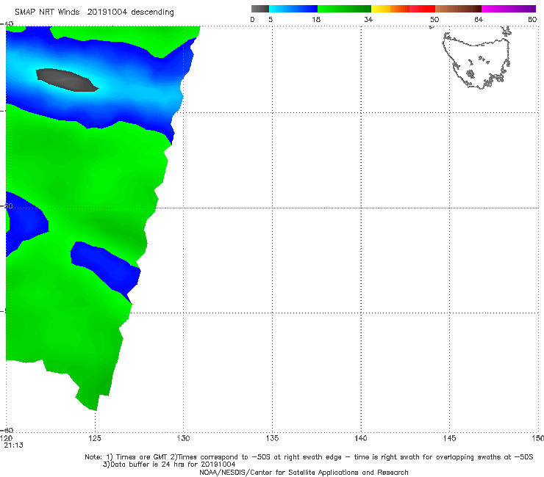544x477 pixels.
Task: Click the yellow-orange part of the color bar
Action: (x=390, y=9)
